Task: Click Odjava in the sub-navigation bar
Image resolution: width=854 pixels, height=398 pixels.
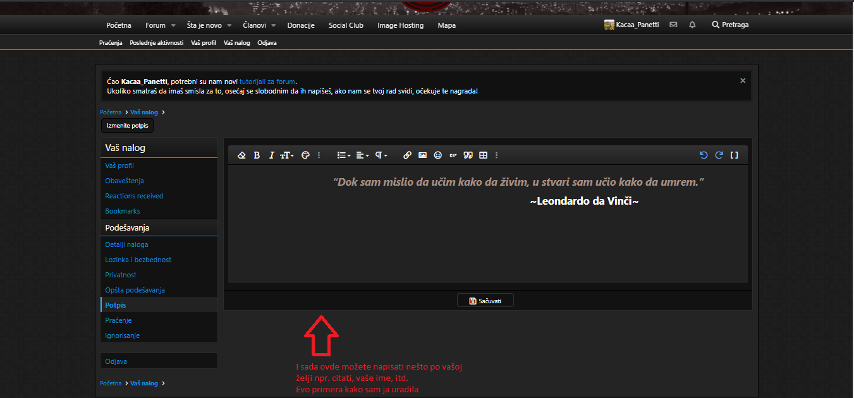Action: [x=267, y=43]
